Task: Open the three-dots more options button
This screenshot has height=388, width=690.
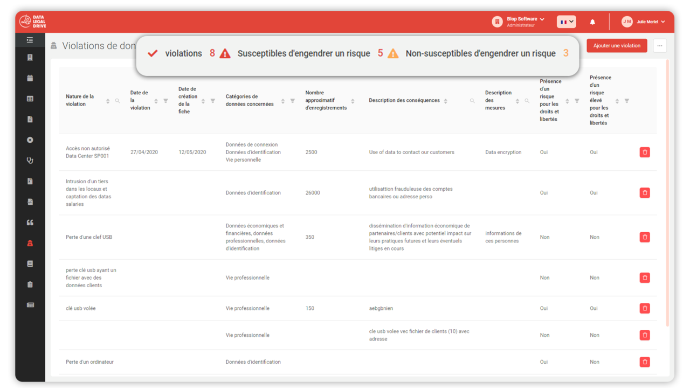Action: [660, 46]
